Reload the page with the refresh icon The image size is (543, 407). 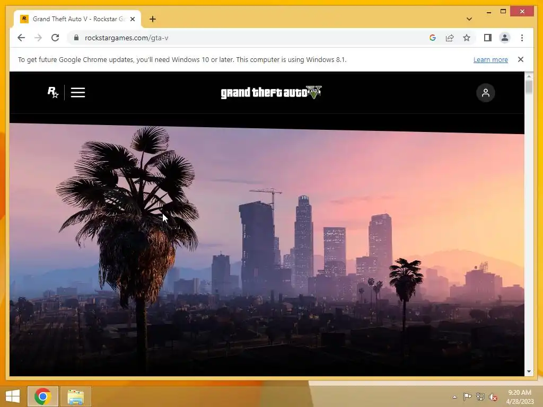55,38
